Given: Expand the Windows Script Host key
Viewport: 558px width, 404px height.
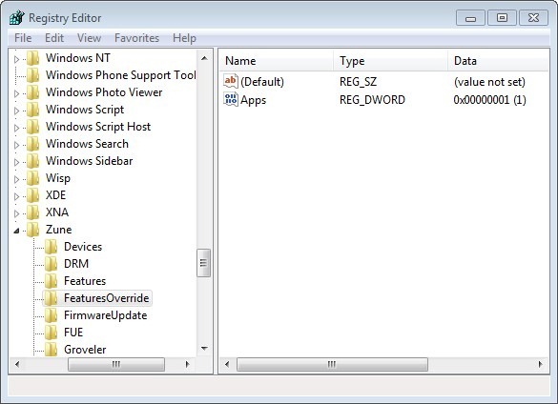Looking at the screenshot, I should pos(16,128).
